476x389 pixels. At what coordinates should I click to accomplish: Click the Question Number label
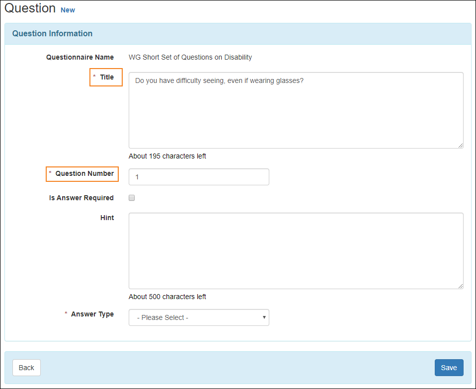[x=84, y=173]
